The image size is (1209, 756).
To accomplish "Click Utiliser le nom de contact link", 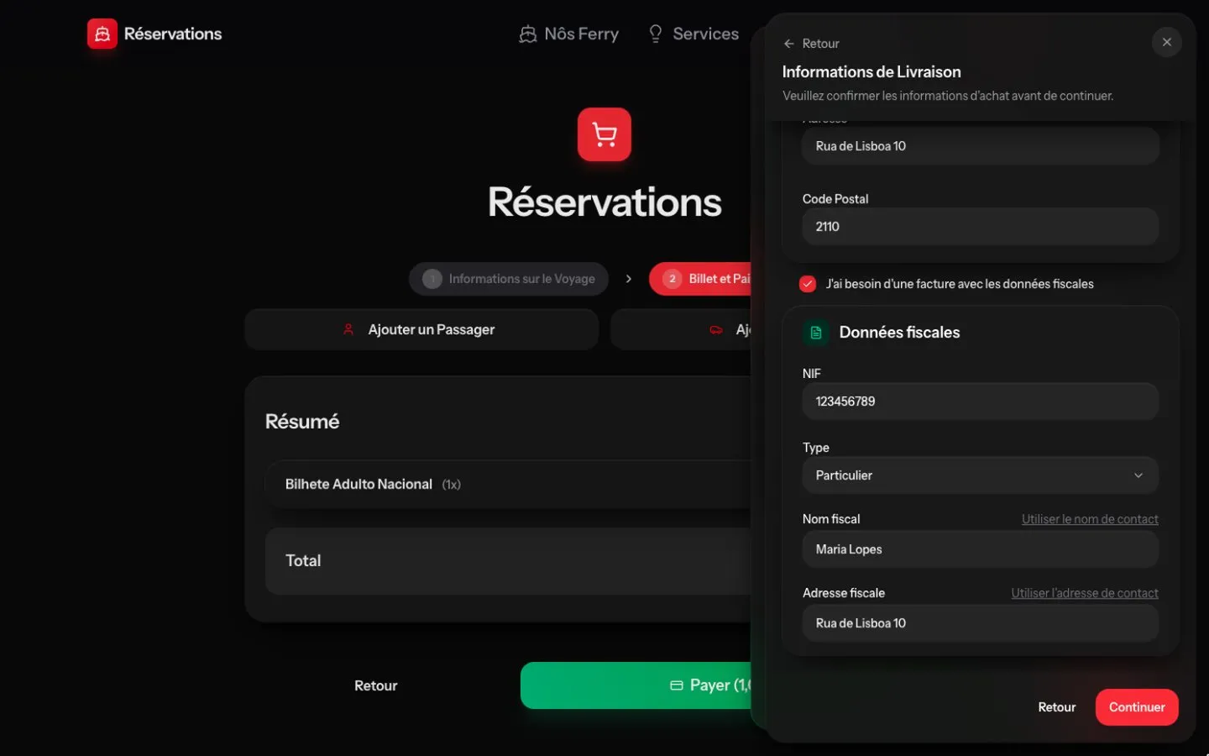I will point(1090,519).
